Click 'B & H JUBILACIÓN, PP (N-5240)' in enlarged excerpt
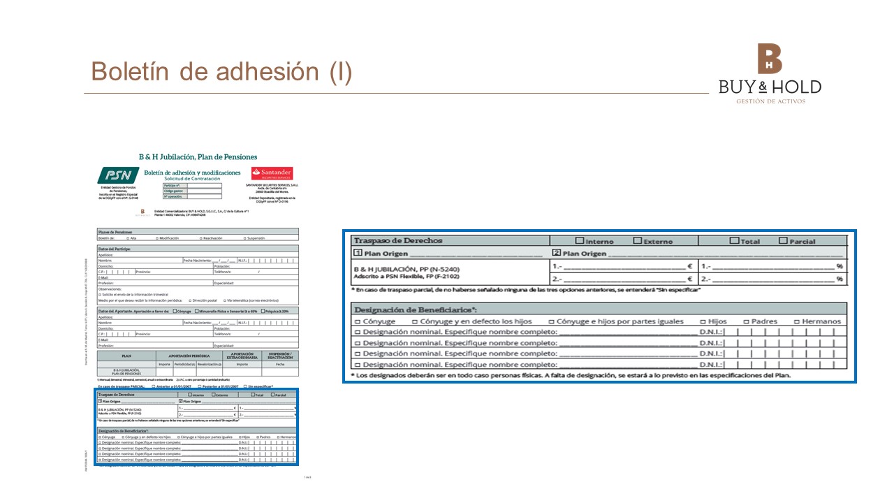This screenshot has height=503, width=894. pyautogui.click(x=406, y=268)
